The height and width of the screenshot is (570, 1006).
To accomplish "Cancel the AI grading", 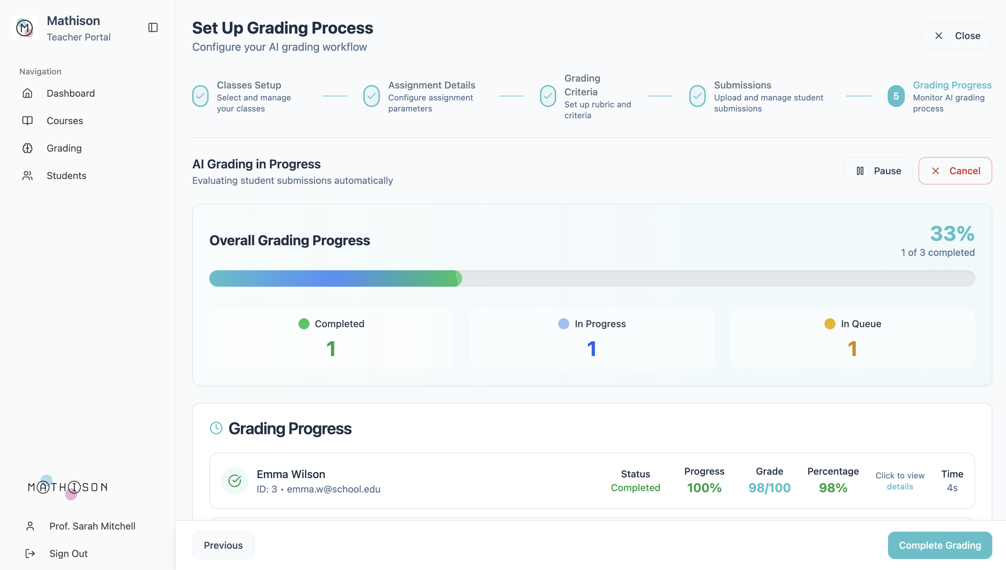I will tap(955, 171).
